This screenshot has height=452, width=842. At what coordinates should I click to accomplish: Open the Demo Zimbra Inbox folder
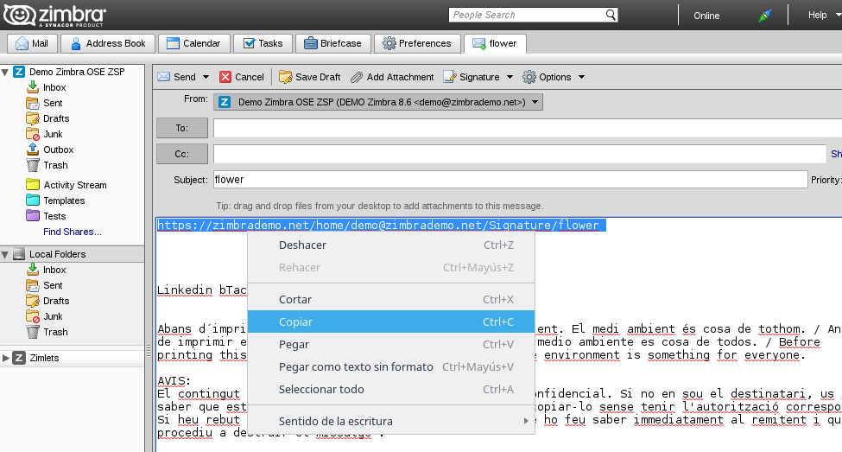[46, 87]
